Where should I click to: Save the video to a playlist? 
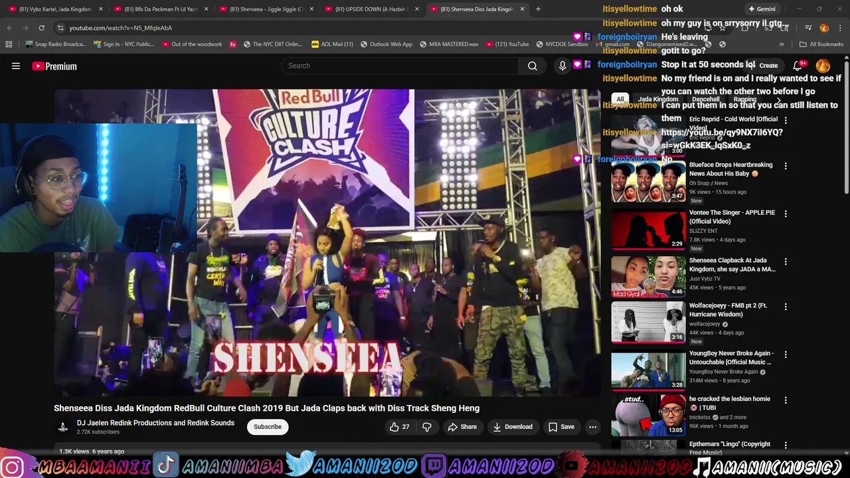coord(561,427)
